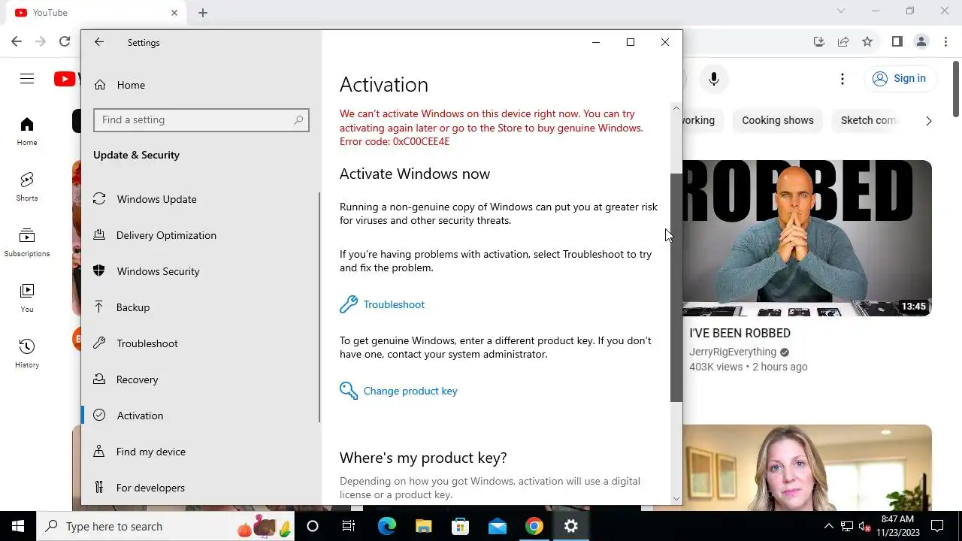Image resolution: width=962 pixels, height=541 pixels.
Task: Click the video thumbnail with blonde woman
Action: [x=807, y=468]
